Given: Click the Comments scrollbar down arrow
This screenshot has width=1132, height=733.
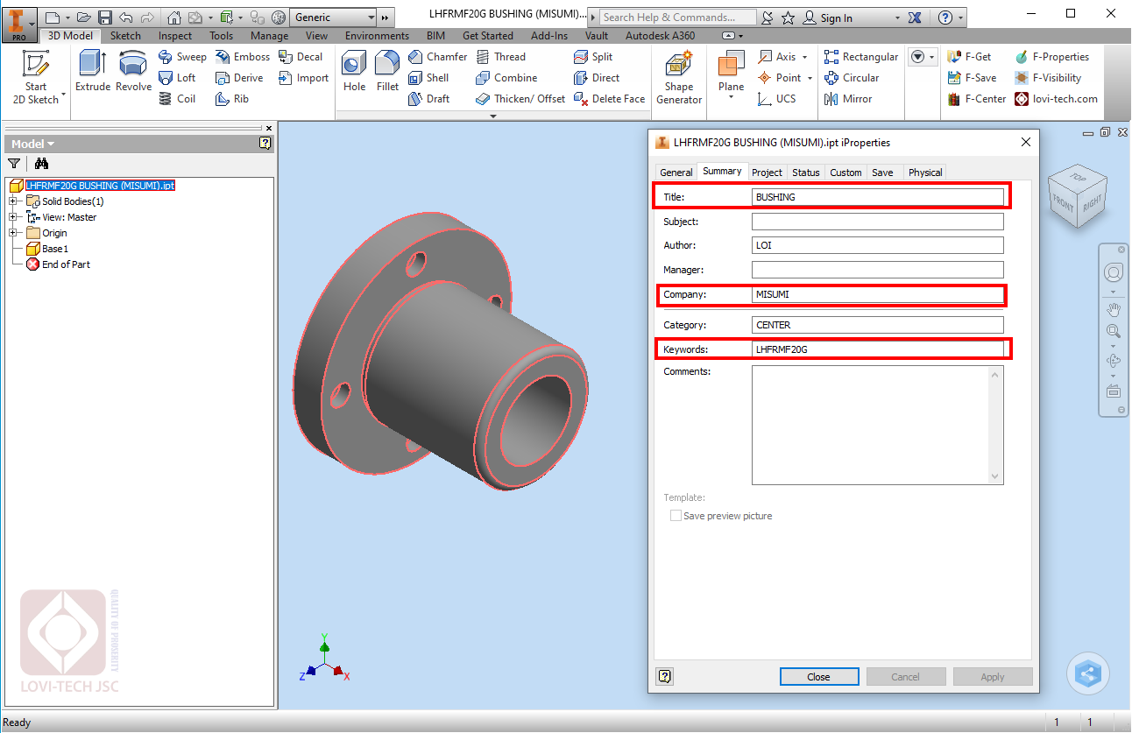Looking at the screenshot, I should (994, 476).
